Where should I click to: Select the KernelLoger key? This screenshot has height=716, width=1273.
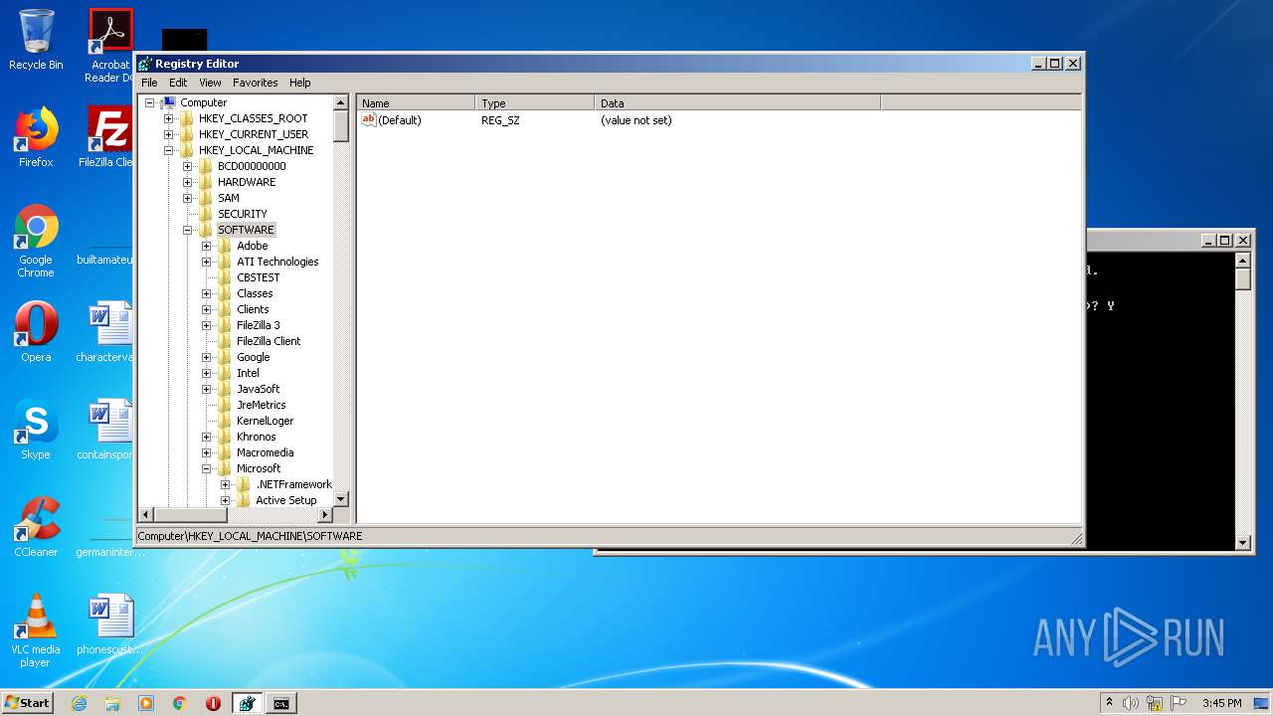coord(265,421)
